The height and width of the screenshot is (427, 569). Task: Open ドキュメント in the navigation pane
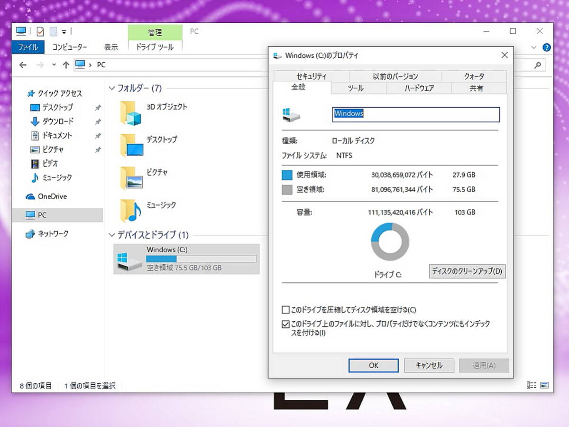[x=52, y=135]
